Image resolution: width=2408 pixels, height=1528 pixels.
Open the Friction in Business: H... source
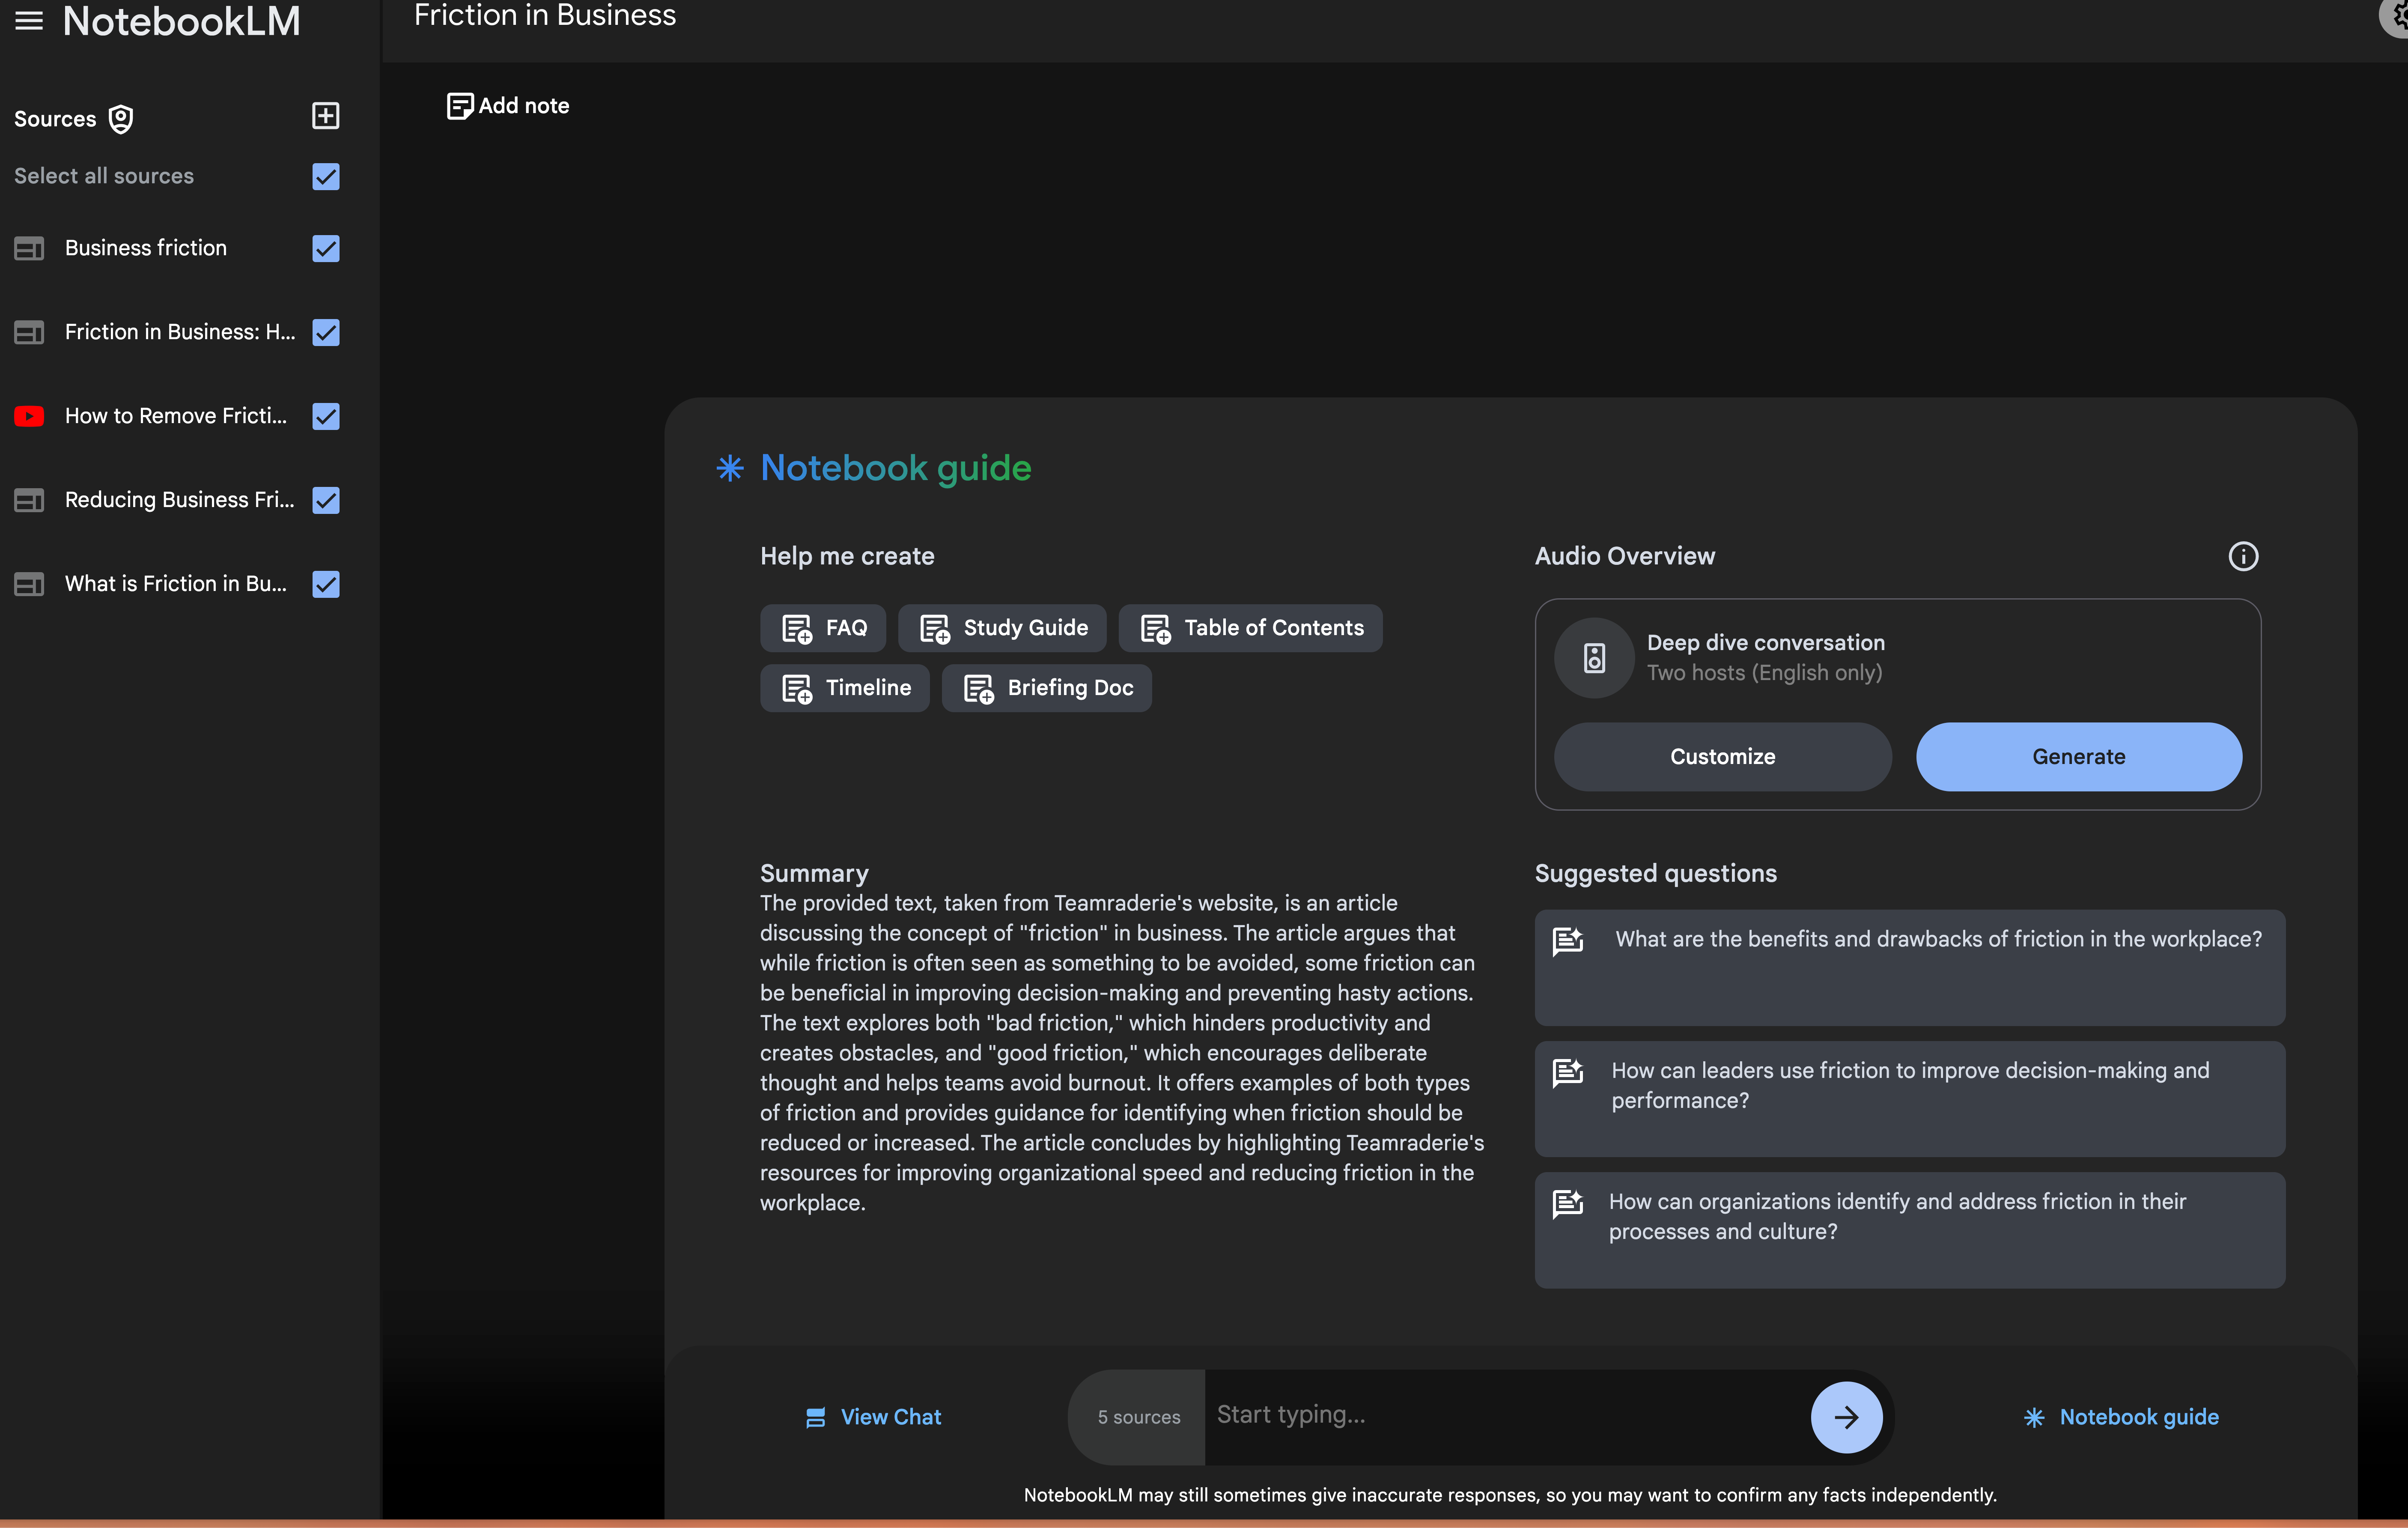click(179, 332)
